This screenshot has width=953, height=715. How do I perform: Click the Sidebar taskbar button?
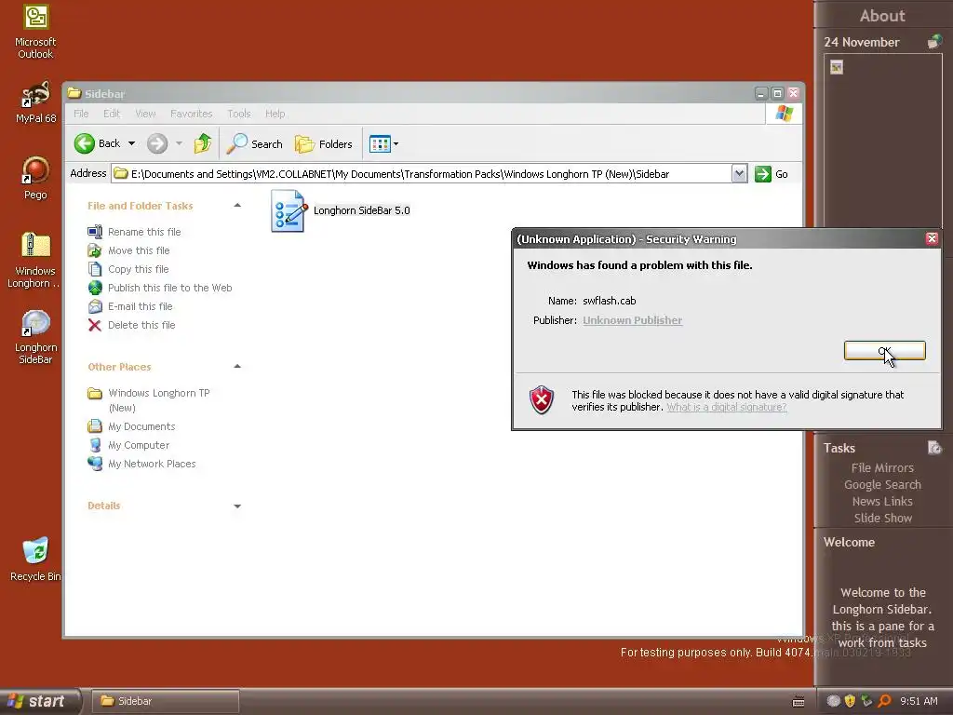coord(166,701)
